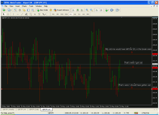Click the New Chart icon

(x=4, y=10)
